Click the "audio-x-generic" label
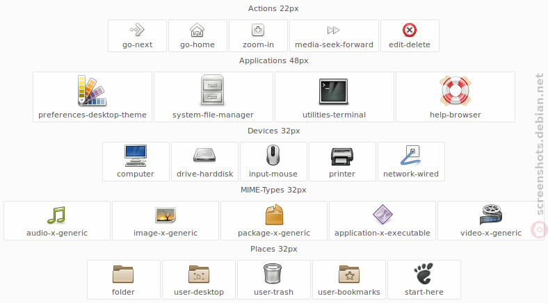 tap(57, 233)
